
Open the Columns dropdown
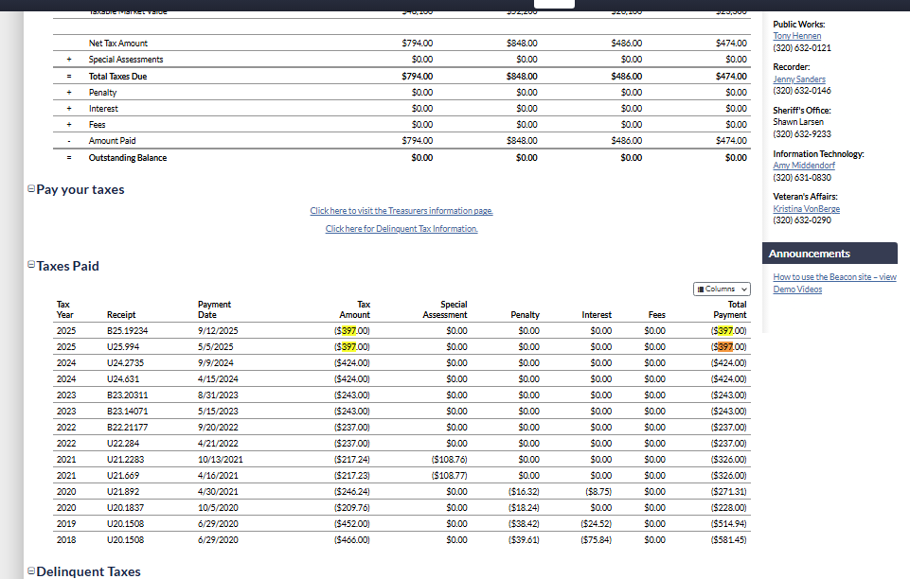(x=722, y=289)
